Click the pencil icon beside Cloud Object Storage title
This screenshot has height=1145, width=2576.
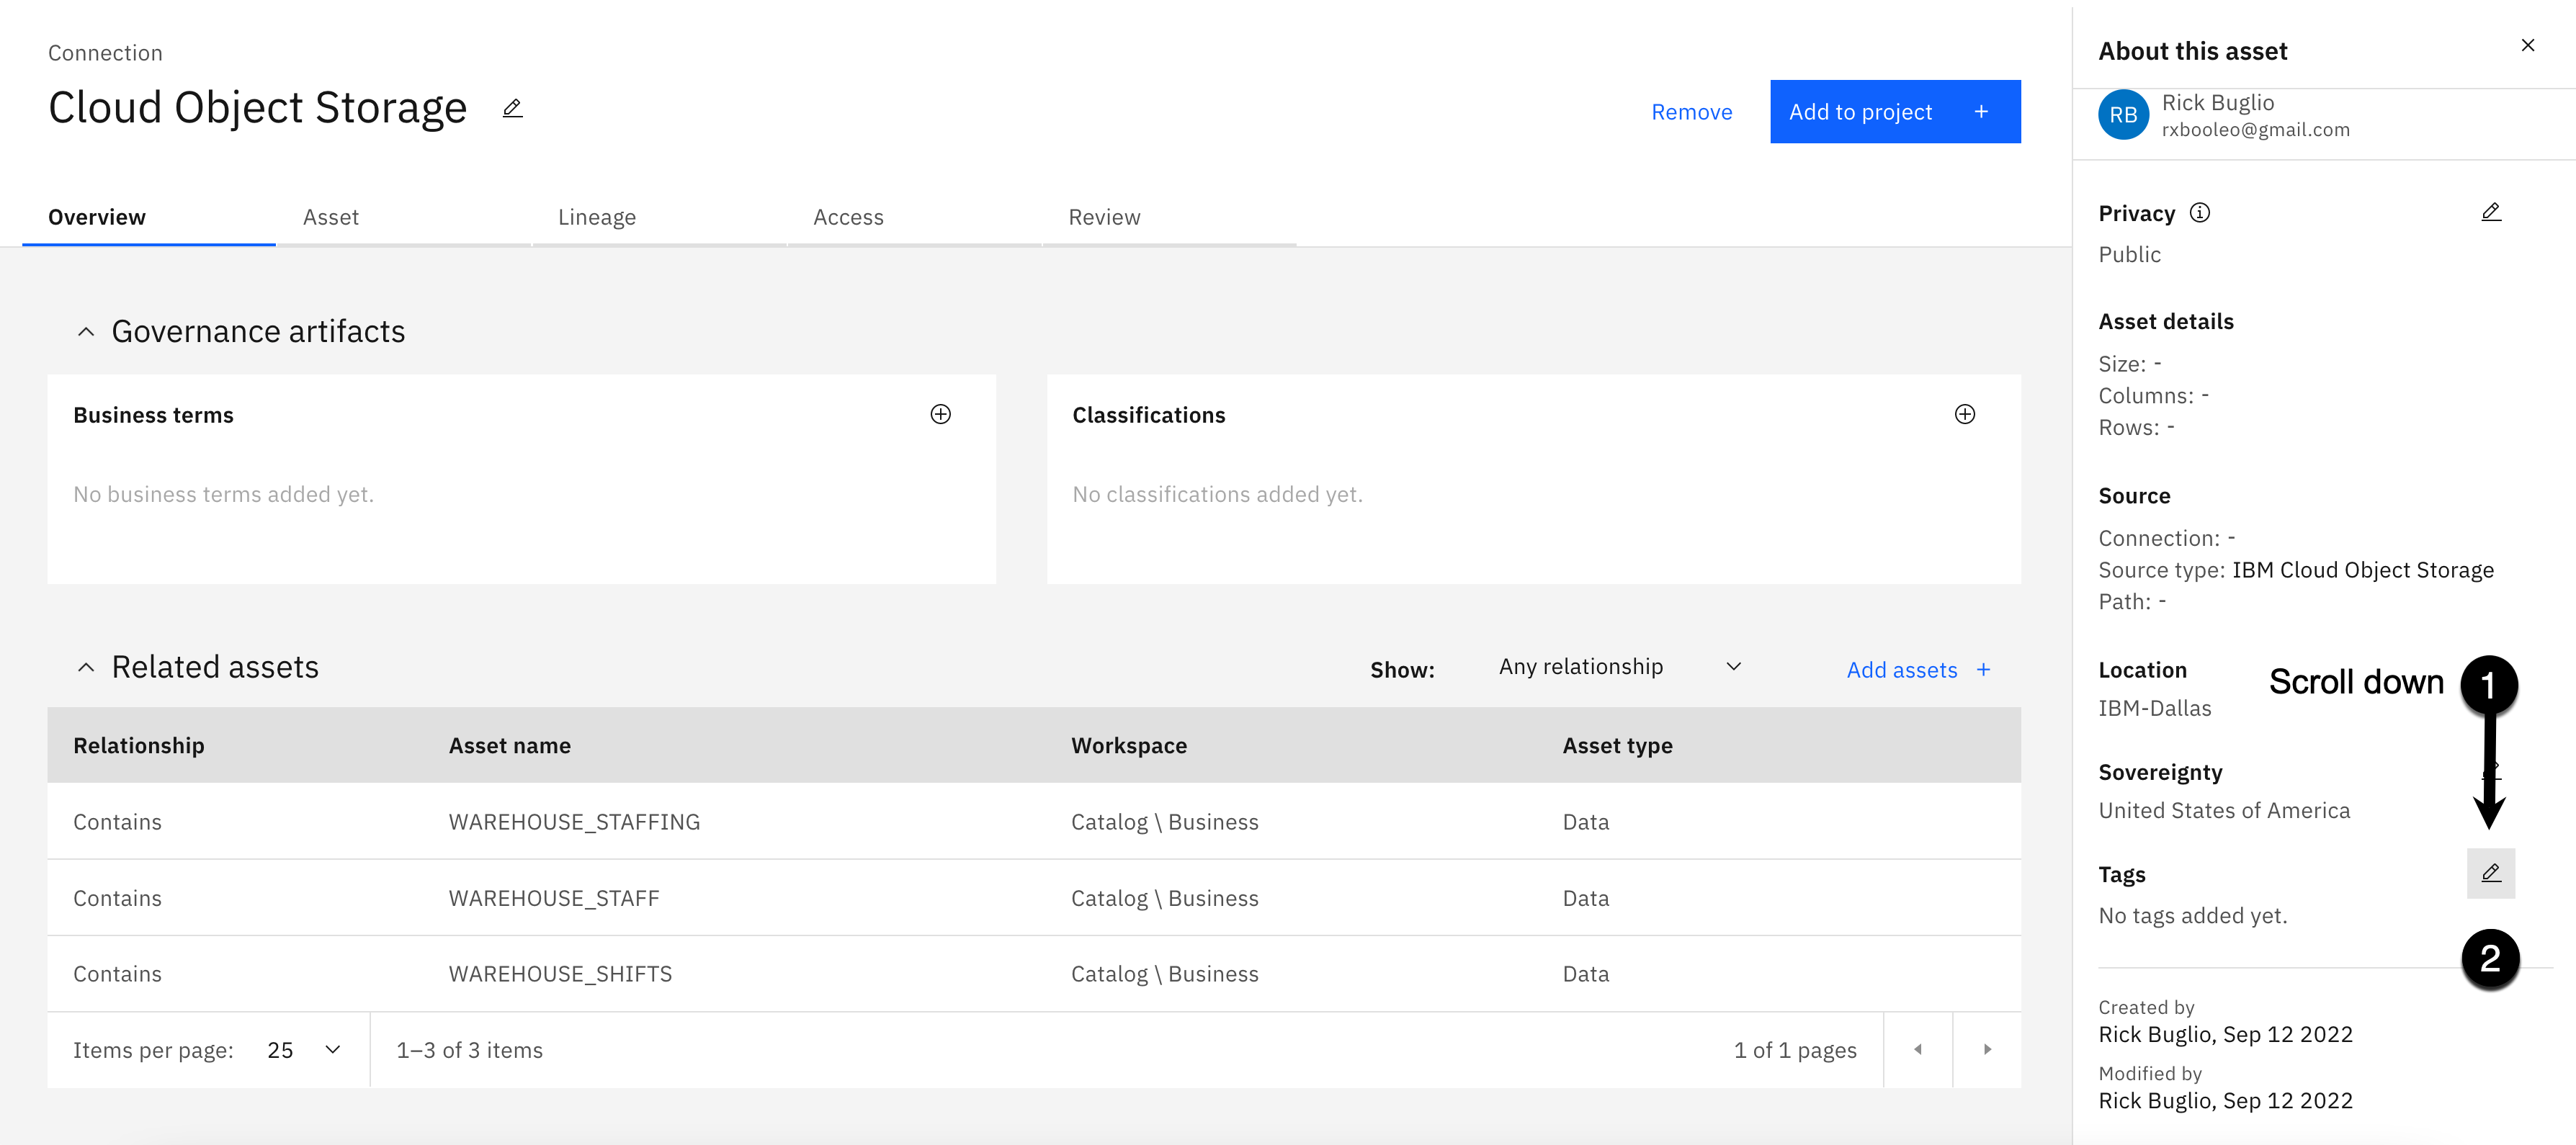512,108
